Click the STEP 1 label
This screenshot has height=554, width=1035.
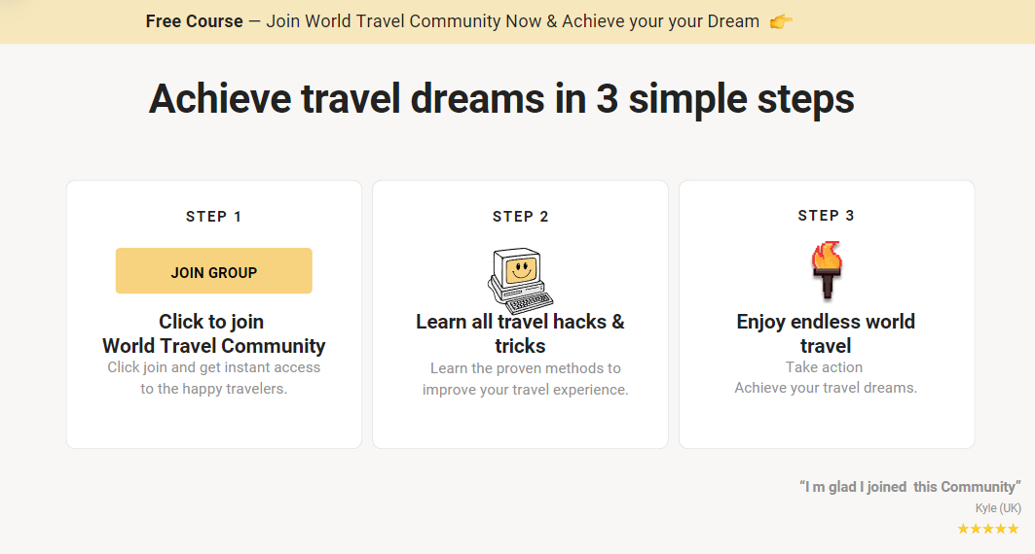pos(214,217)
